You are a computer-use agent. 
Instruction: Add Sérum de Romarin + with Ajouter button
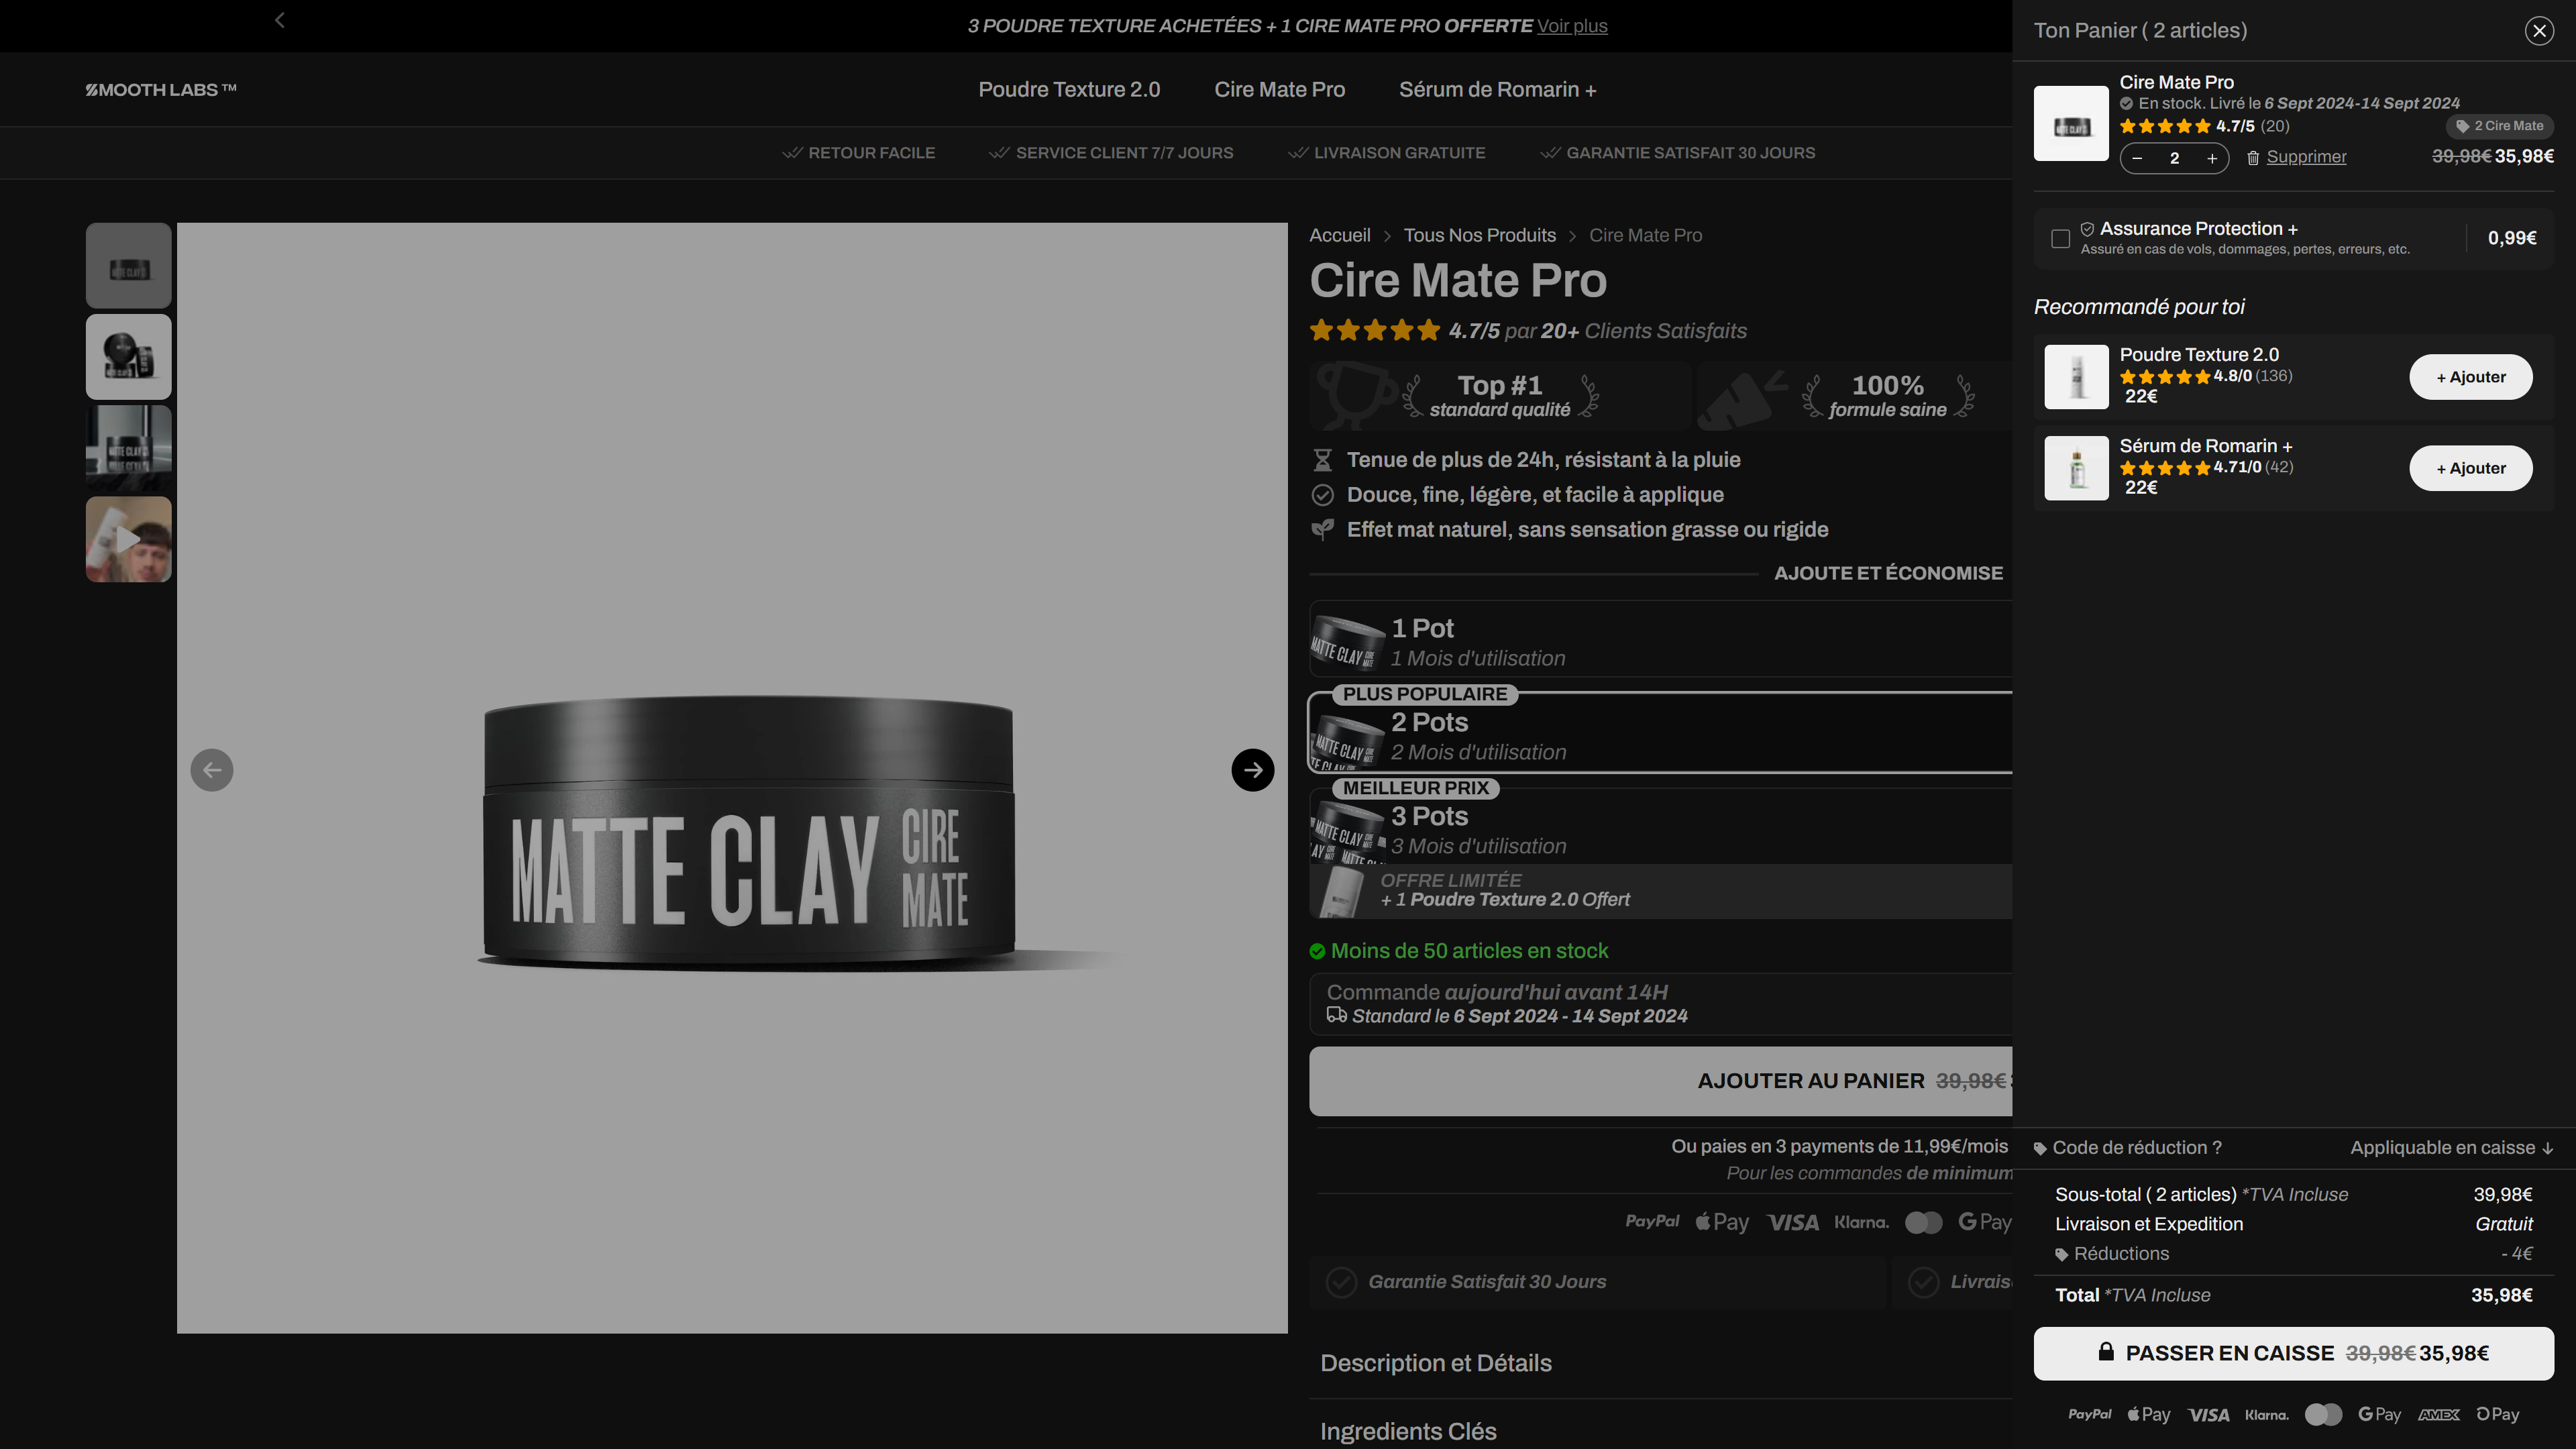(2470, 468)
